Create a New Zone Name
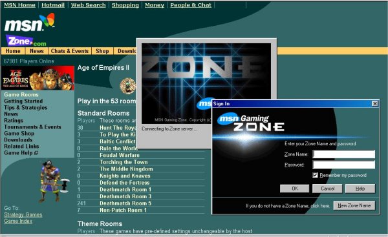388x237 pixels. coord(354,205)
